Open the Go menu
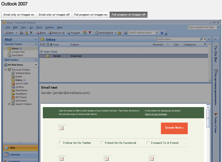This screenshot has width=222, height=162. tap(31, 27)
